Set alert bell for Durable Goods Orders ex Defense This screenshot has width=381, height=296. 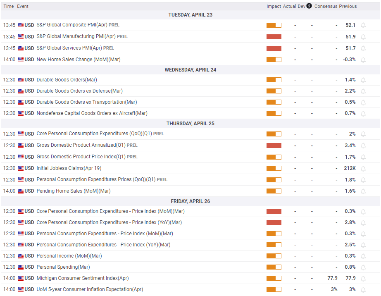pos(363,91)
